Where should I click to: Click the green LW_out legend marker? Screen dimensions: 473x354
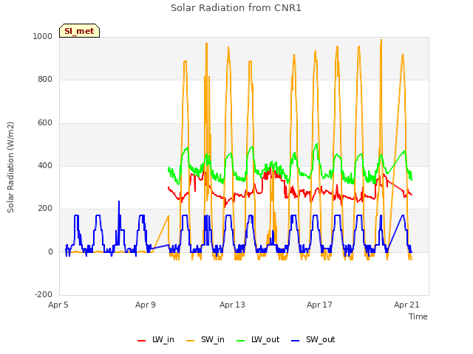(241, 341)
